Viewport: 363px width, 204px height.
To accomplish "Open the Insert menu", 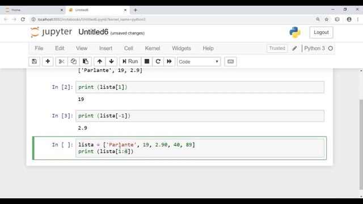I will [106, 48].
